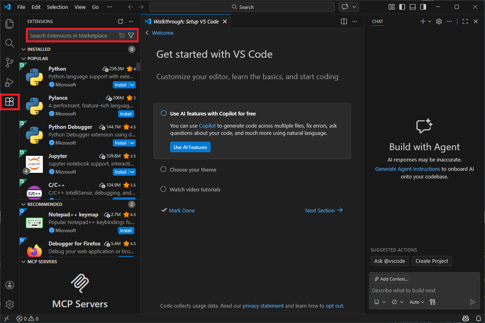Open the Source Control view

pyautogui.click(x=9, y=63)
